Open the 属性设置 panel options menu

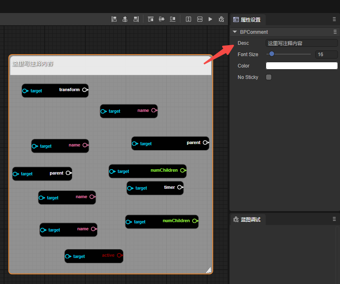click(x=334, y=20)
